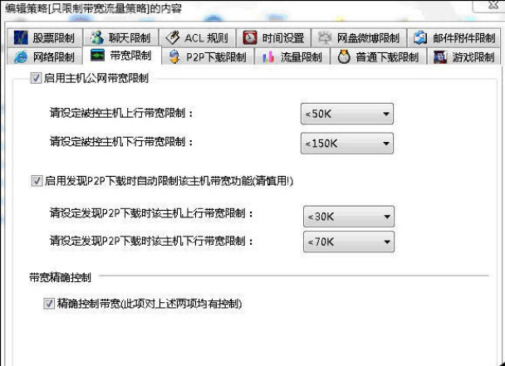Viewport: 505px width, 366px height.
Task: Expand the P2P 下行带宽 <70K dropdown
Action: [349, 242]
